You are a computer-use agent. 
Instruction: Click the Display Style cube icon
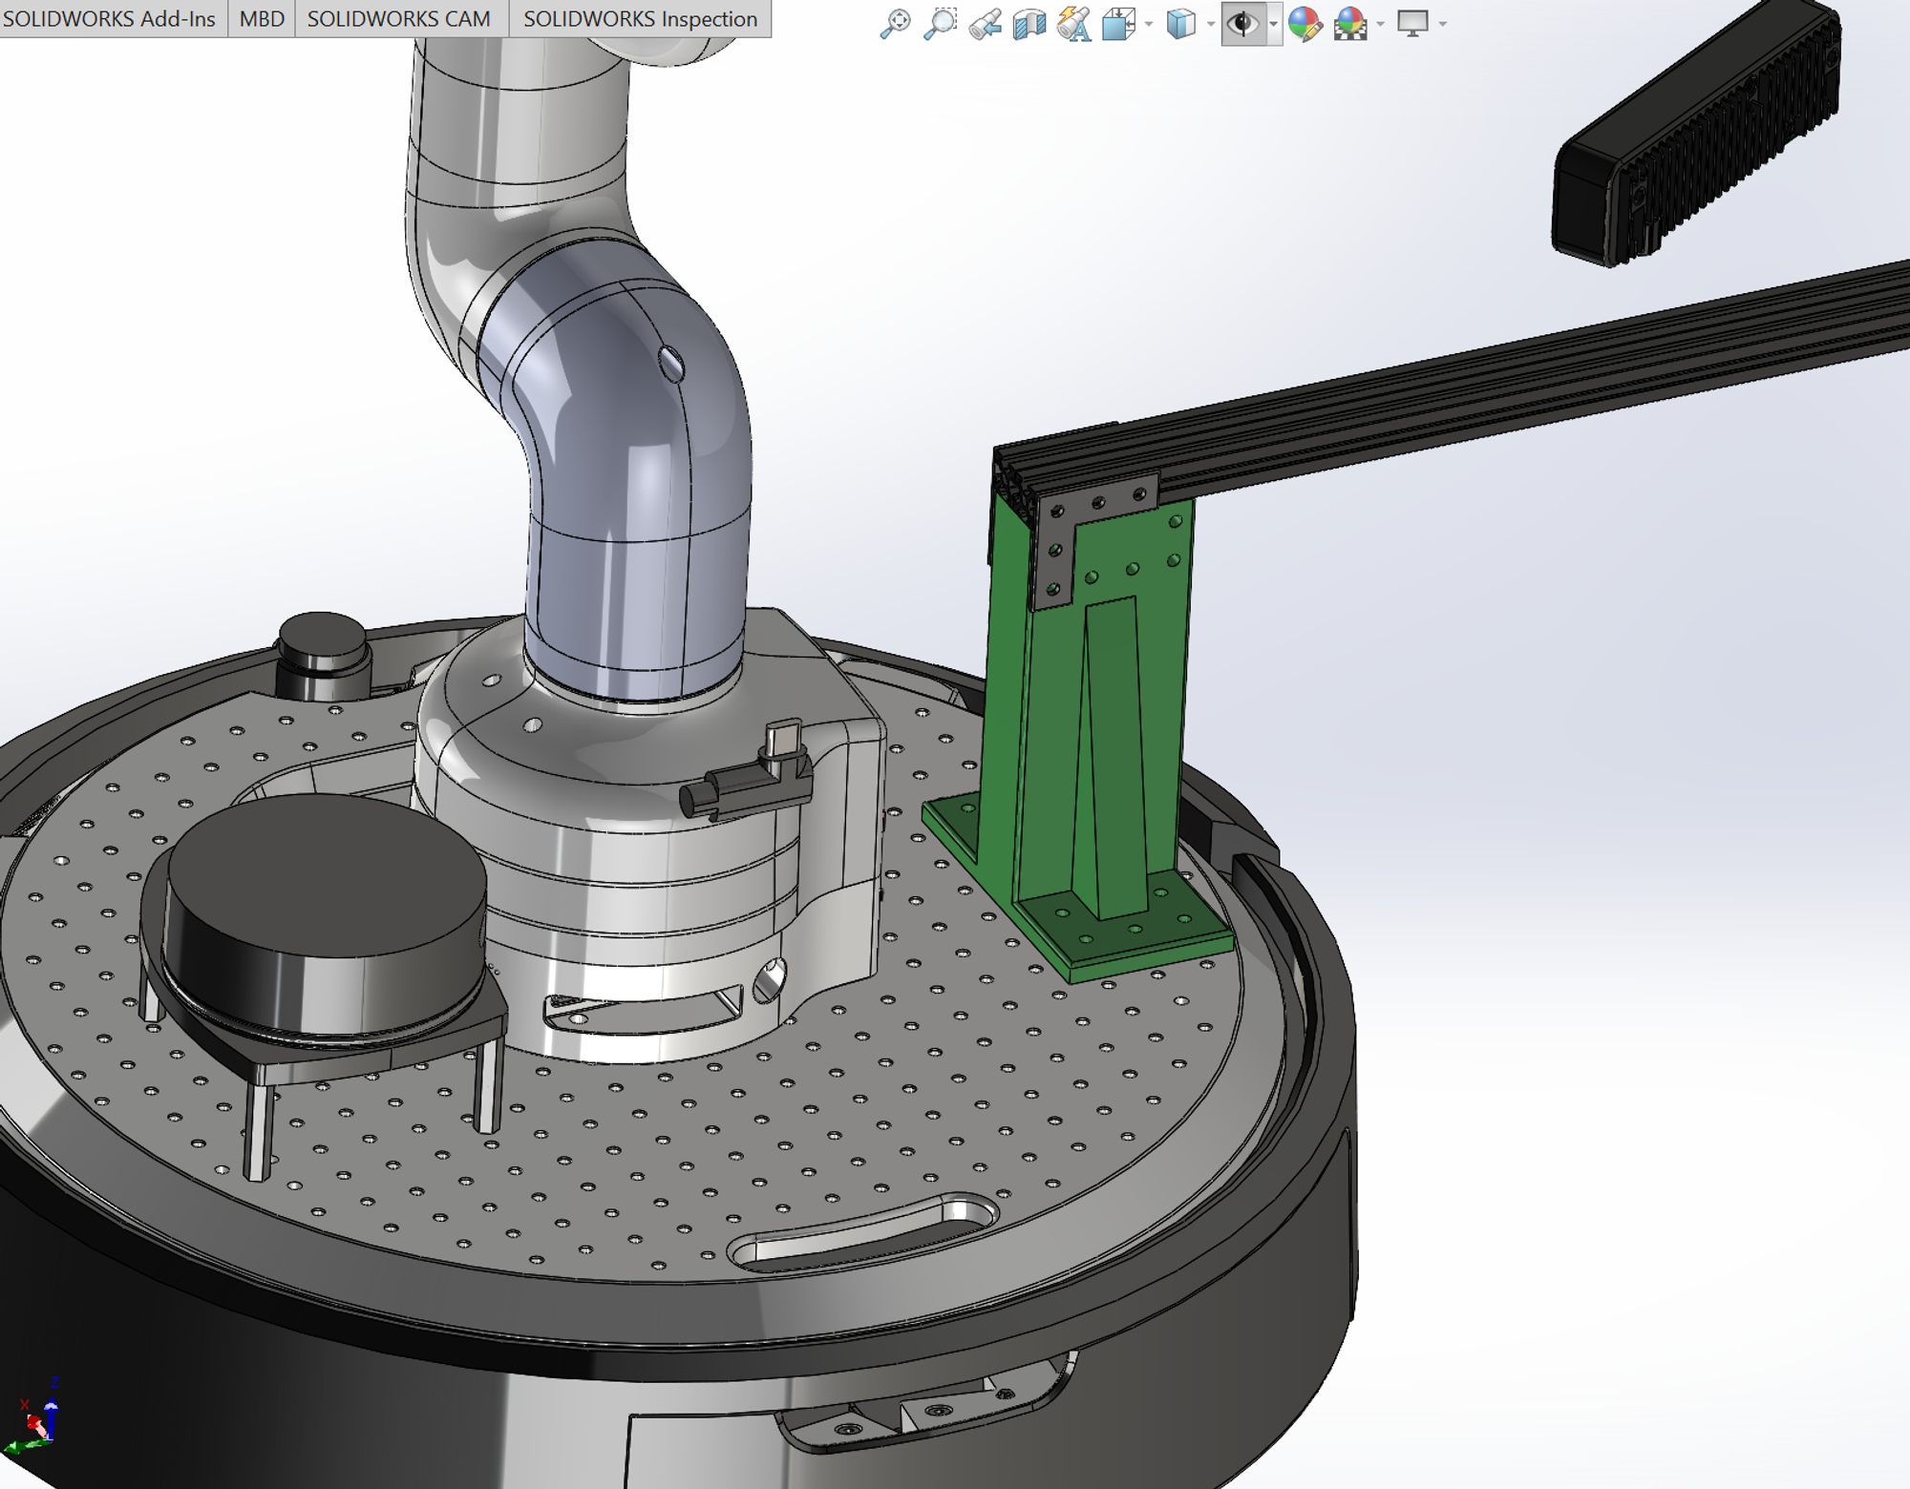(1181, 23)
